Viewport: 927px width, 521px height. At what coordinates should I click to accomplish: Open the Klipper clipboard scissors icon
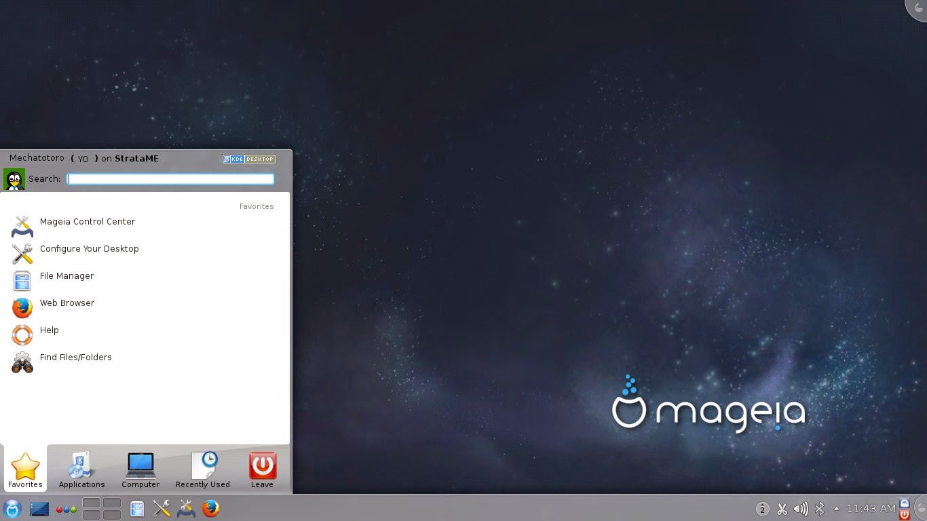[x=782, y=509]
